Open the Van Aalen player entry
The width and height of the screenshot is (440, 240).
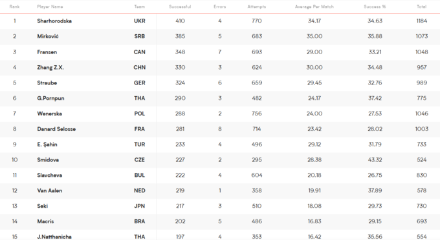point(50,190)
